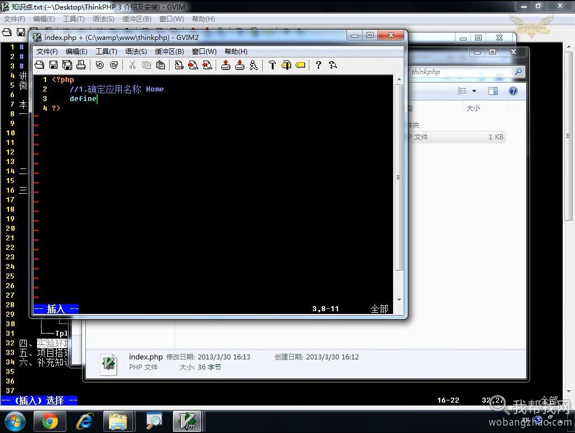Paste from clipboard in GVIM2 toolbar

click(x=160, y=65)
